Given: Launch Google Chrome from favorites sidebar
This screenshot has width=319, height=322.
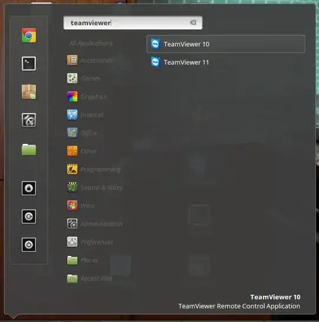Looking at the screenshot, I should [29, 35].
